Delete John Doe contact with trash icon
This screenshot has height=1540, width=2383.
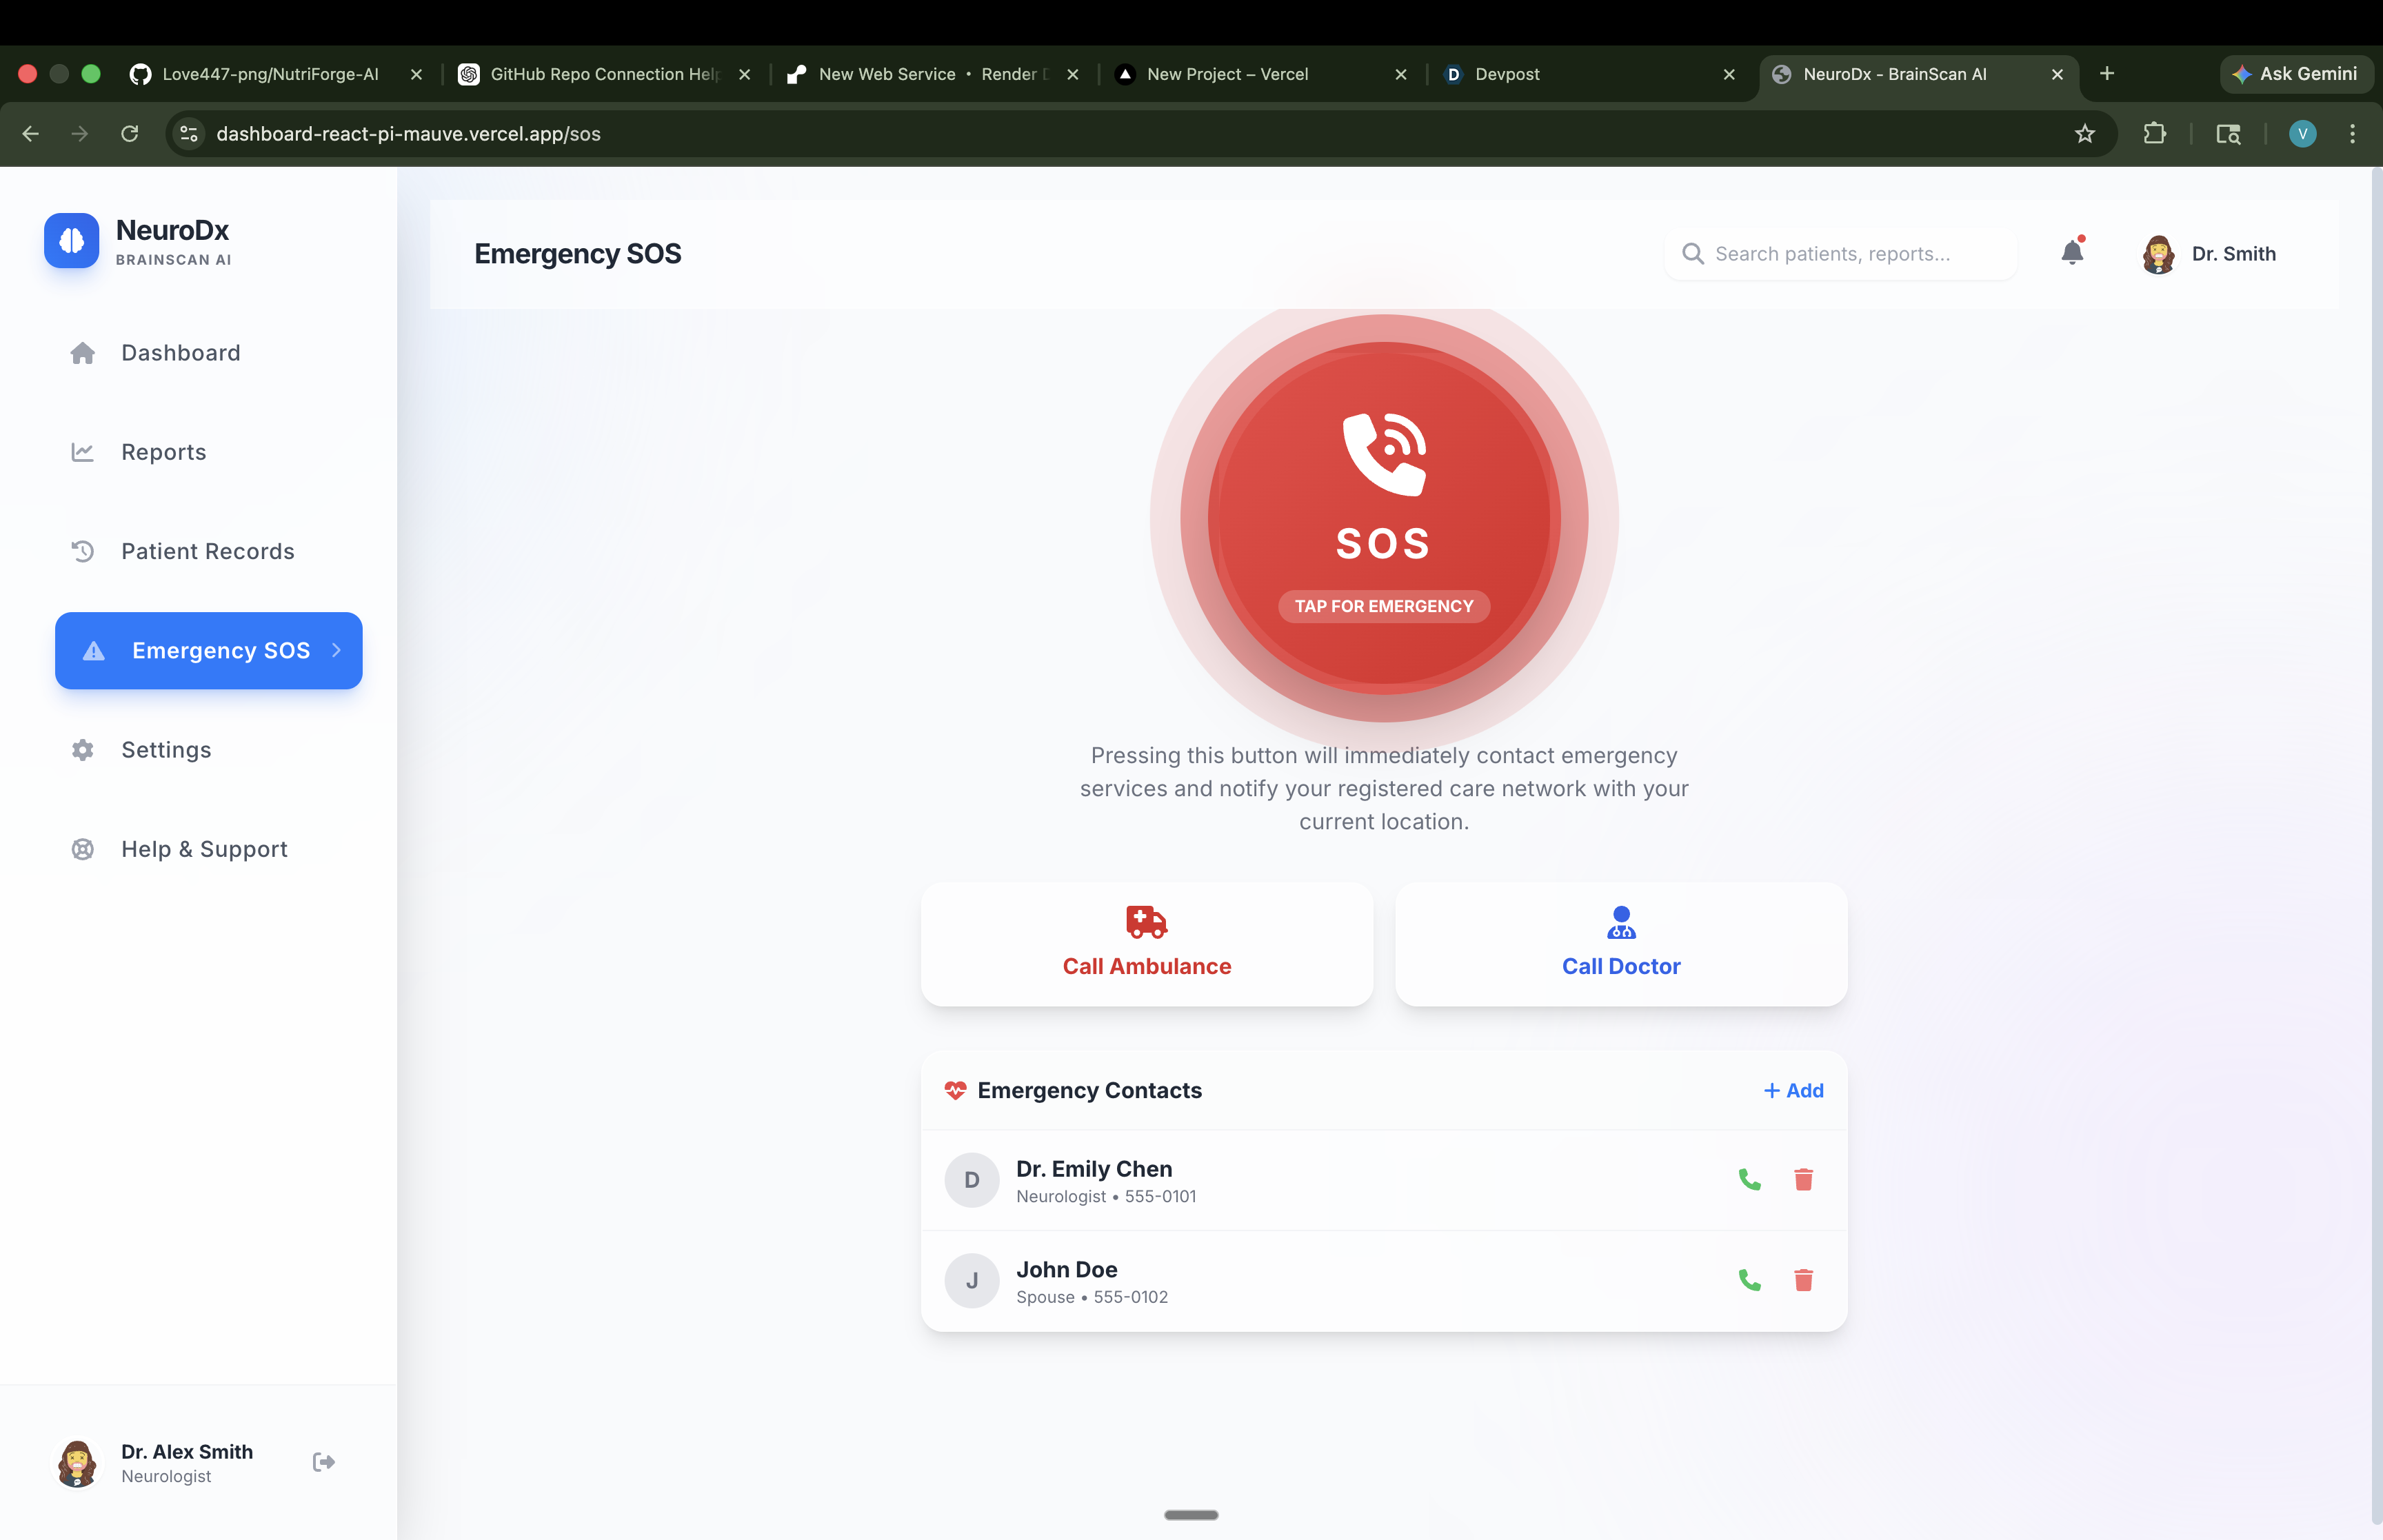tap(1803, 1280)
